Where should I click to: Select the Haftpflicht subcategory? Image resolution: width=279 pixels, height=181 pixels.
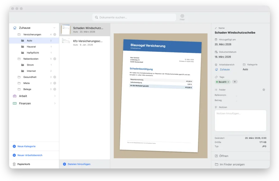click(x=34, y=53)
